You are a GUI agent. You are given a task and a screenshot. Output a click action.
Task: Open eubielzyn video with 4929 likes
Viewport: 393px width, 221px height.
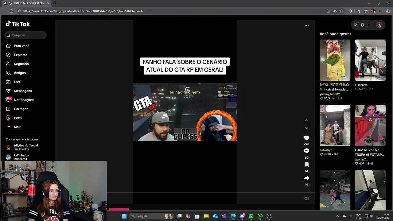(x=335, y=125)
